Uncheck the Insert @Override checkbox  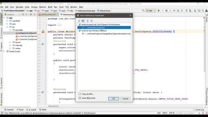pyautogui.click(x=80, y=98)
